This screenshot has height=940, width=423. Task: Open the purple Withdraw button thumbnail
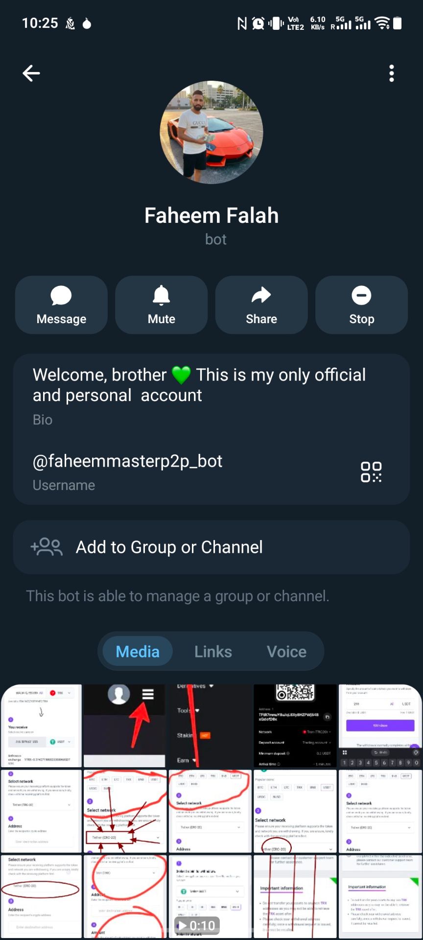[380, 726]
